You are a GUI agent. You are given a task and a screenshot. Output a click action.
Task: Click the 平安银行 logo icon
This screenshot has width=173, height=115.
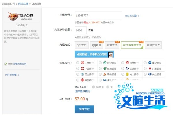point(105,75)
